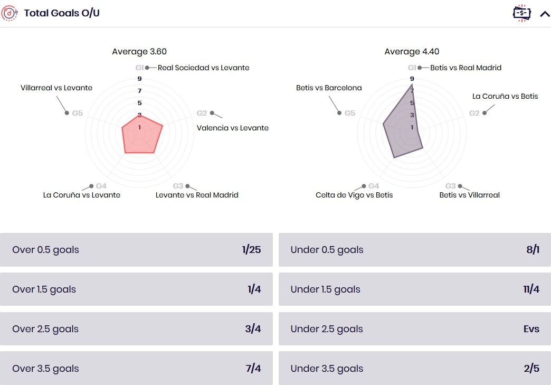Click the G2 dot for Valencia vs Levante
This screenshot has width=551, height=385.
(x=212, y=113)
